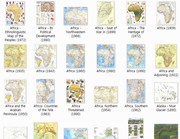Select Africa Ethnolinguistic Map of the Peoples thumbnail
This screenshot has height=139, width=180.
click(x=15, y=13)
